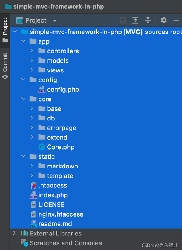182x250 pixels.
Task: Click the Expand All toolbar icon
Action: tap(135, 20)
